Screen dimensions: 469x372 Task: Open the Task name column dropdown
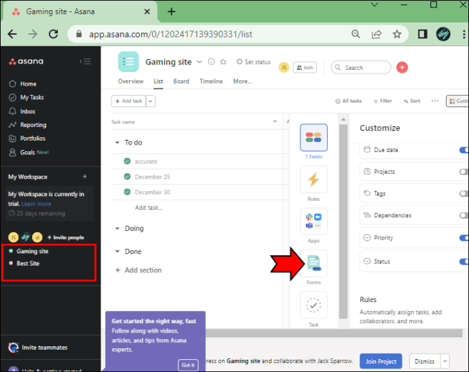point(275,122)
